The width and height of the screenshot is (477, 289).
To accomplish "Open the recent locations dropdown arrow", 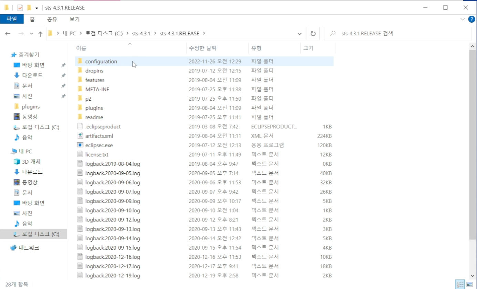I will tap(31, 34).
